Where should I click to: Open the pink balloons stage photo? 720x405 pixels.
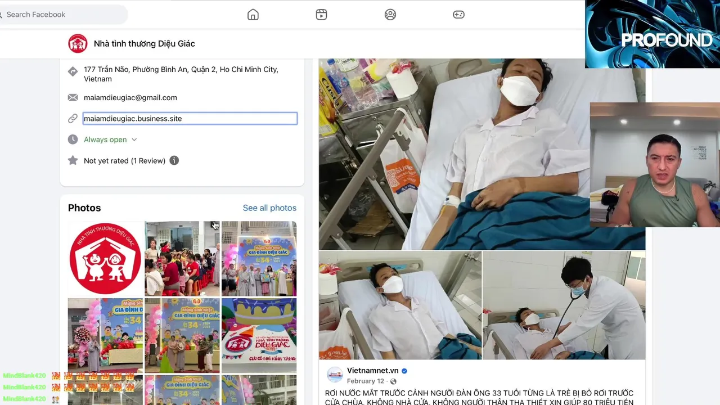coord(105,335)
